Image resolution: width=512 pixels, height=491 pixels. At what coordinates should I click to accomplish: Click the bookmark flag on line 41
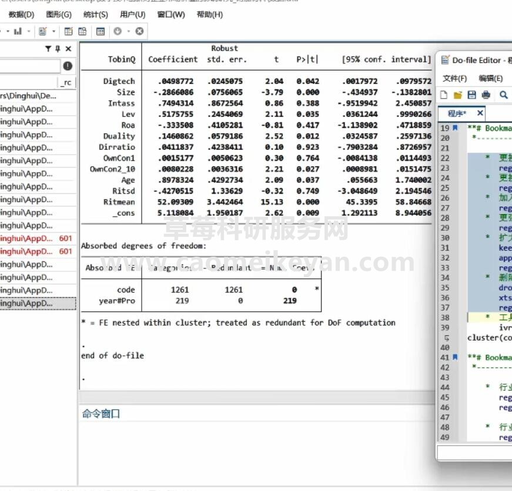point(455,357)
